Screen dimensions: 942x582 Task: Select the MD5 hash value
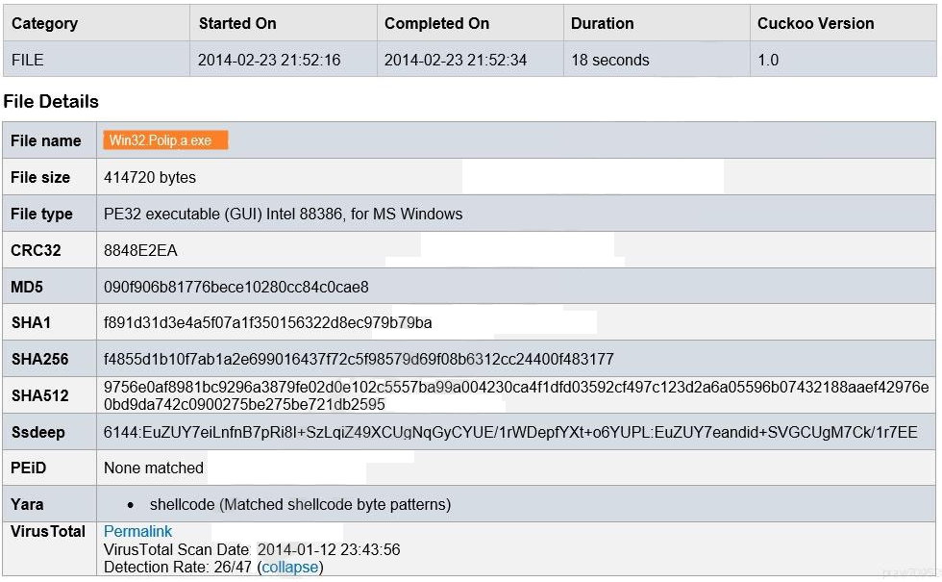236,287
